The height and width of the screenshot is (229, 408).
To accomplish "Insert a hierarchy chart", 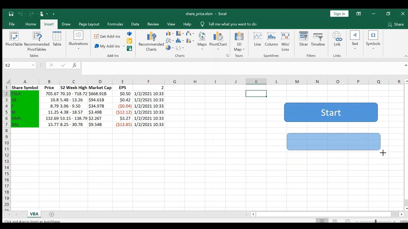I will [180, 33].
